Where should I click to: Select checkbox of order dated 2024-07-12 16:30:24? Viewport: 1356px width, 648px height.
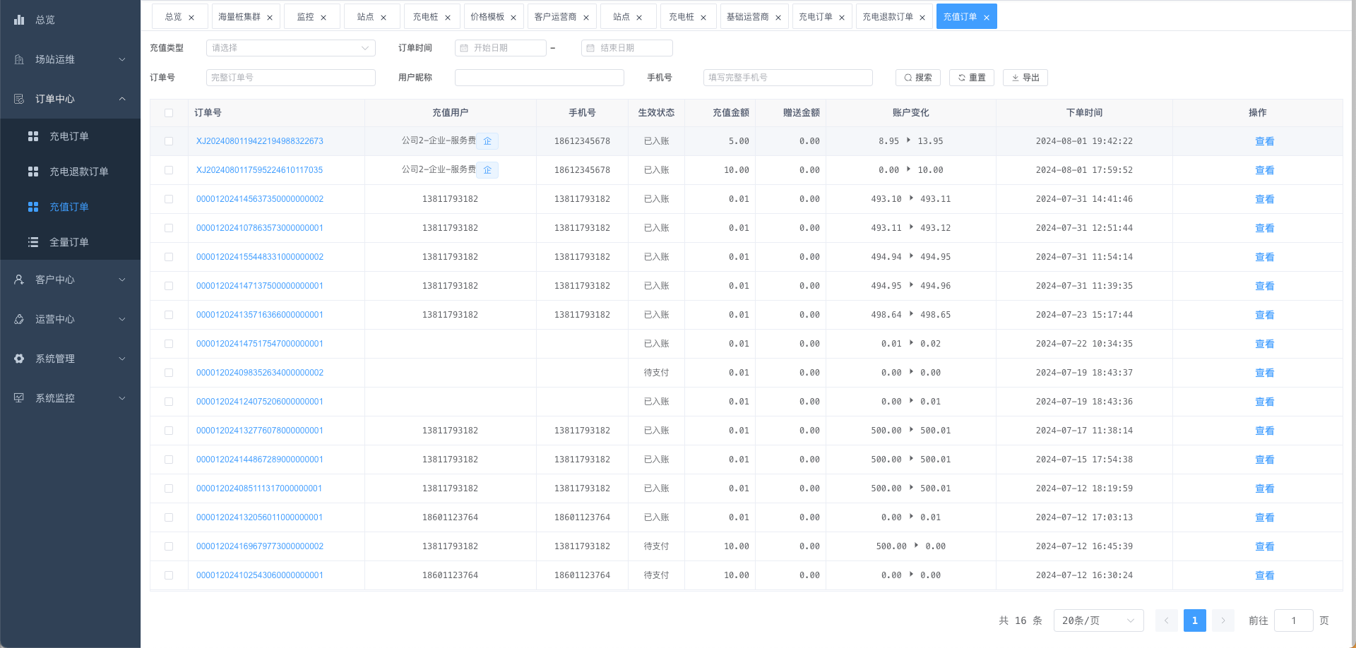tap(169, 575)
